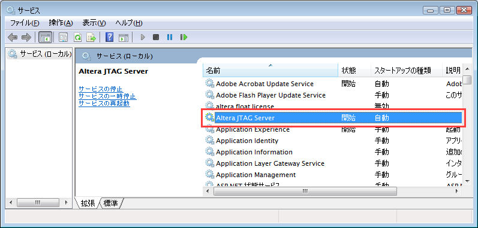The width and height of the screenshot is (478, 228).
Task: Sort by the 状態 column header
Action: pyautogui.click(x=354, y=71)
